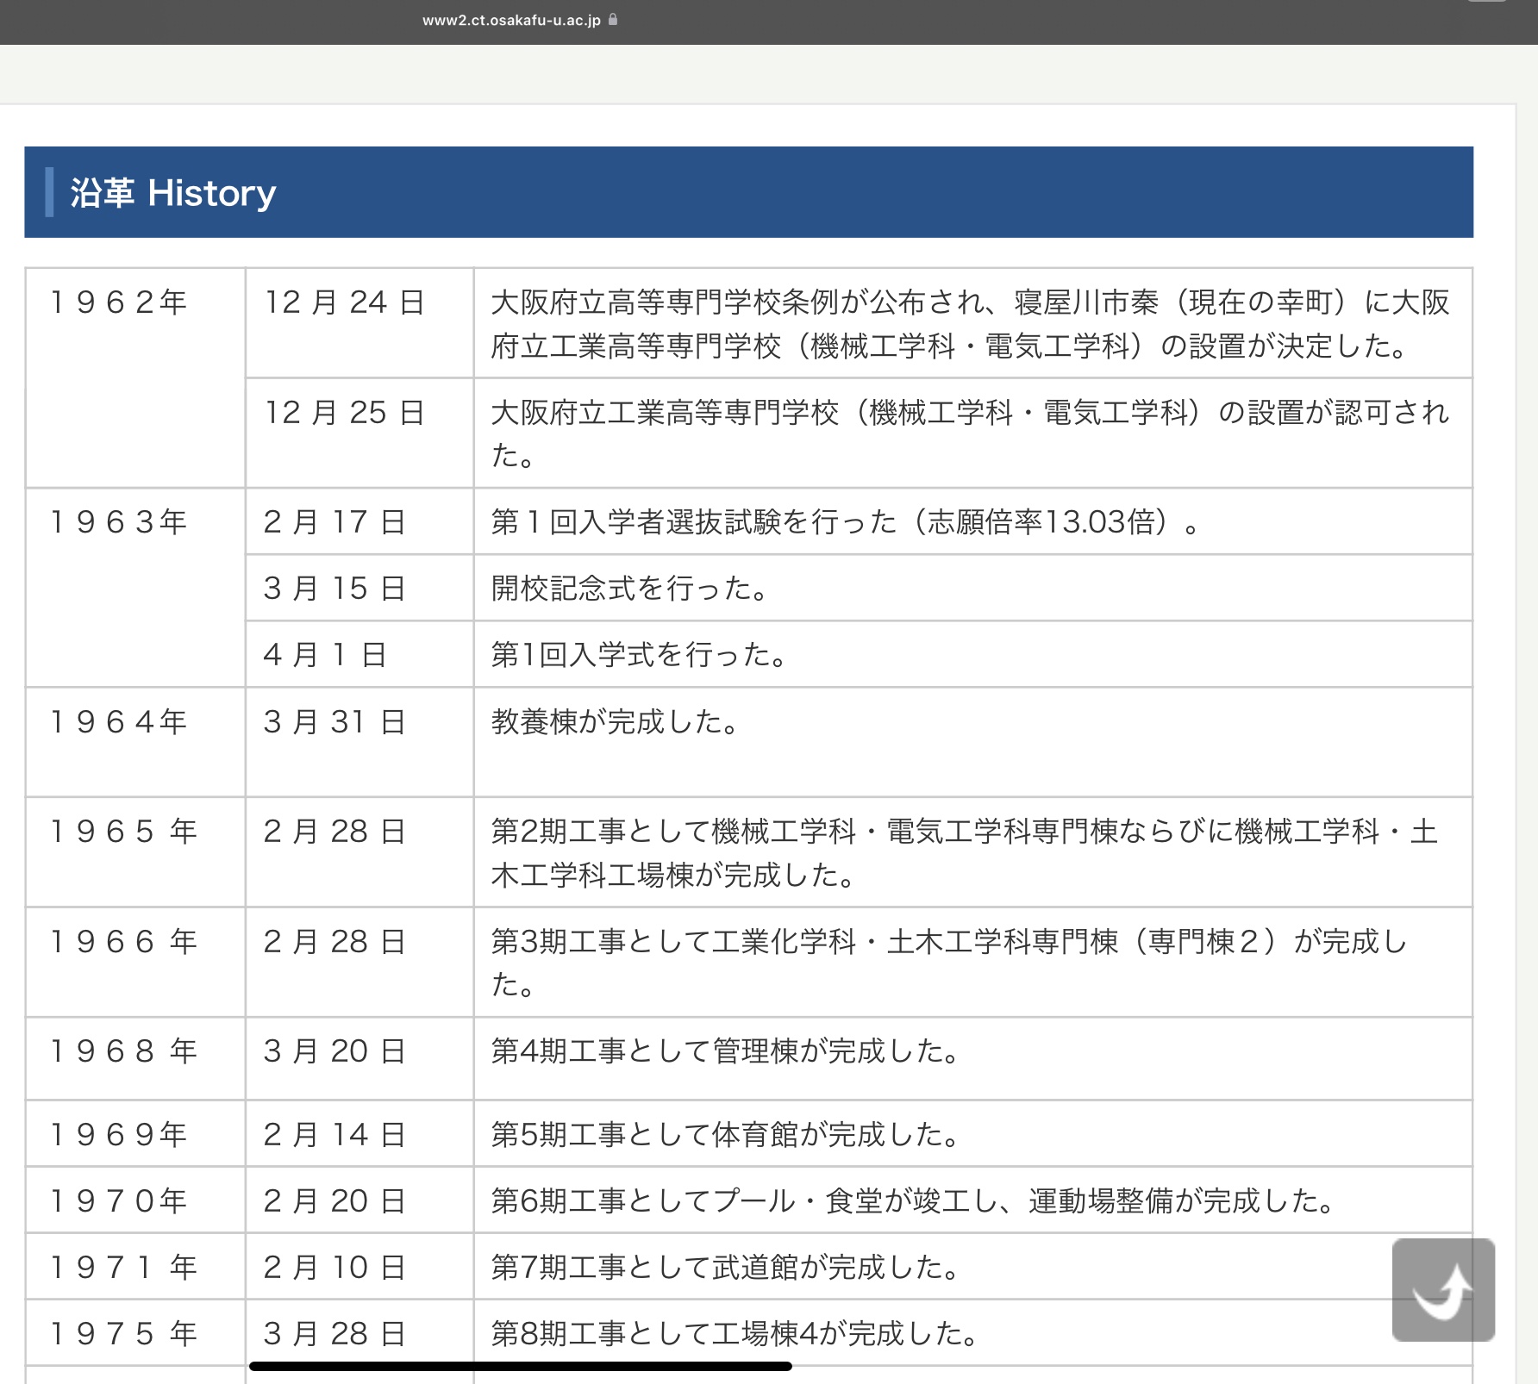
Task: Tap the 大阪府立高等専門学校条例が公布され description
Action: 971,324
